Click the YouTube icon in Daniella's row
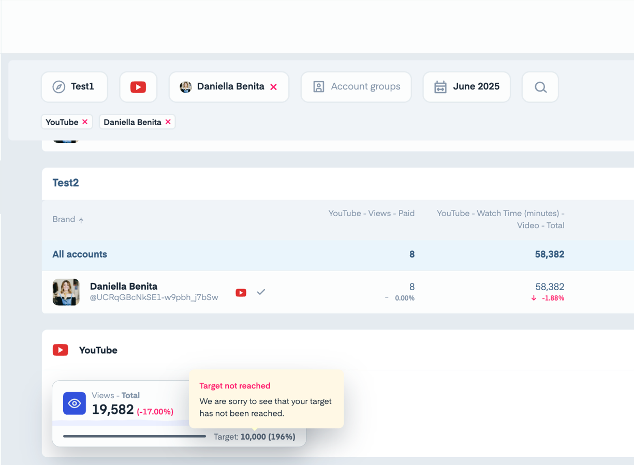634x465 pixels. pyautogui.click(x=241, y=292)
